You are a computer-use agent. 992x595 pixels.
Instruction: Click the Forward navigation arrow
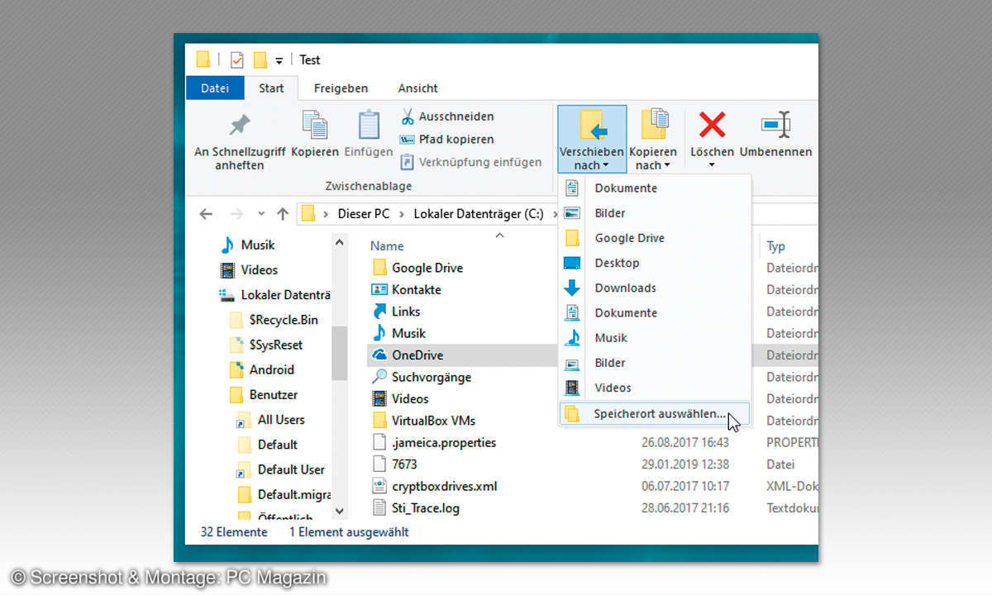pos(236,214)
